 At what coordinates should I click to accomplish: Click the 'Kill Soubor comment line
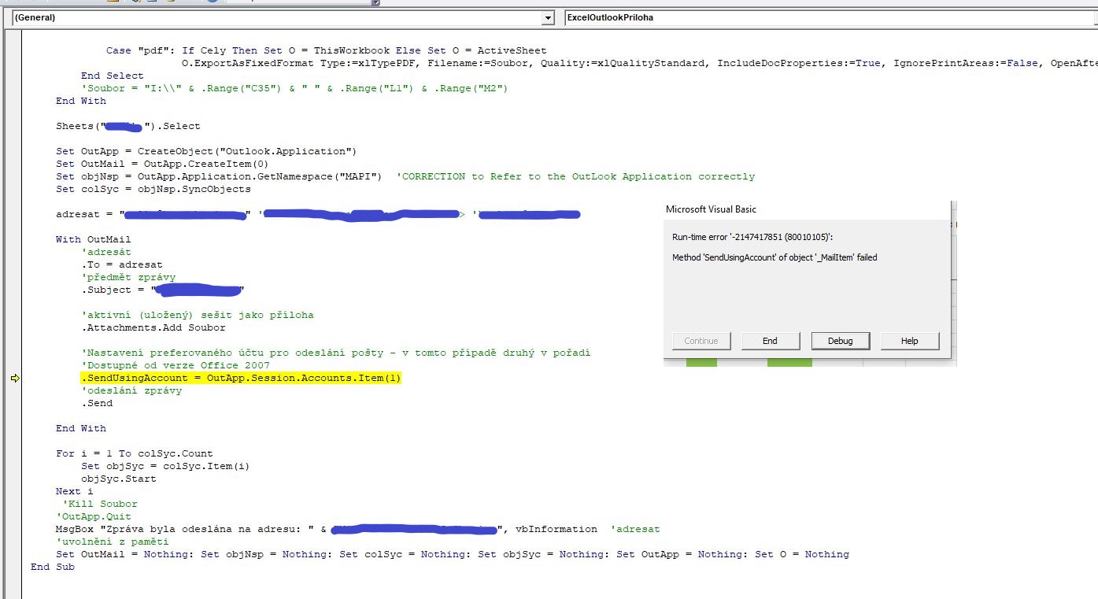[99, 505]
